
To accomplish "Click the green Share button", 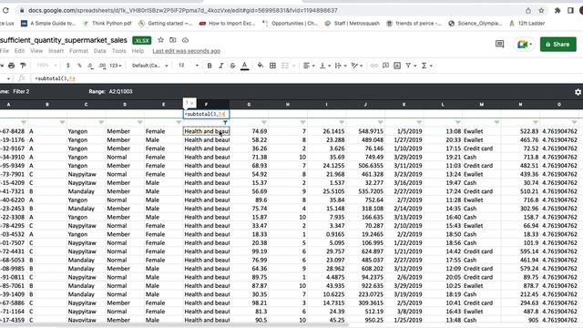I will point(558,45).
